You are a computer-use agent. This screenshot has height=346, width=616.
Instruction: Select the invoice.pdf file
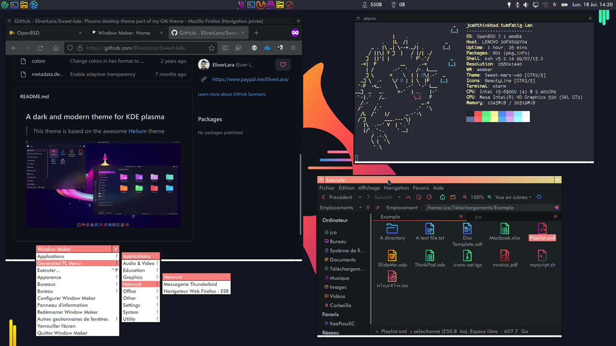coord(505,259)
